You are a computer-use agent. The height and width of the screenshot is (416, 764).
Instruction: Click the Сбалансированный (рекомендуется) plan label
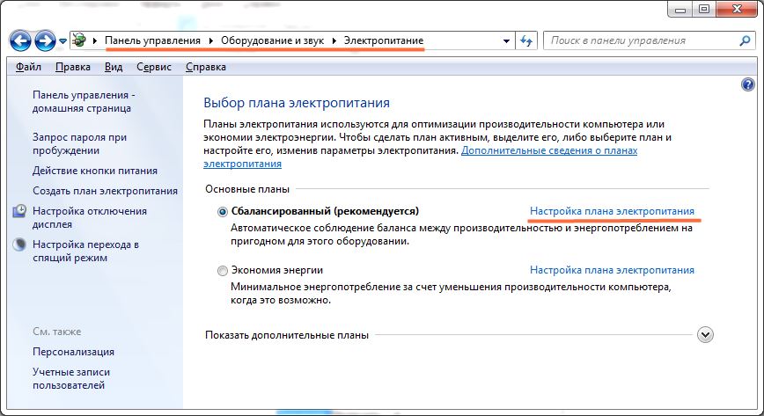click(325, 211)
